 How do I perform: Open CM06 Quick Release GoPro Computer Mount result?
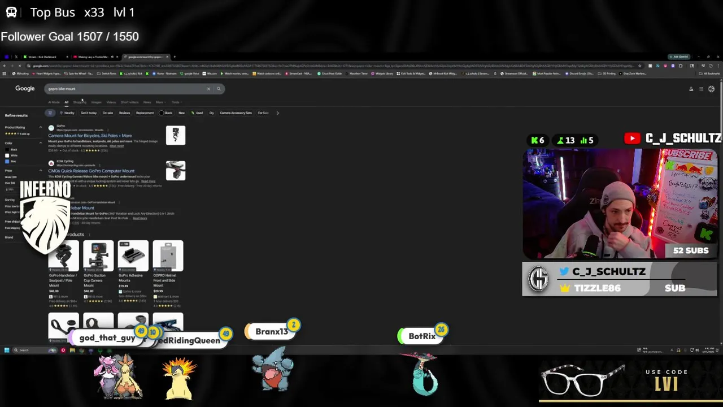tap(91, 171)
